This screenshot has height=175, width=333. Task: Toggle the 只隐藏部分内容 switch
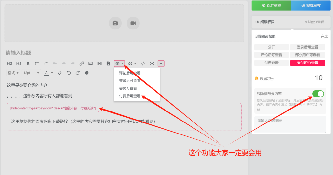[x=318, y=94]
